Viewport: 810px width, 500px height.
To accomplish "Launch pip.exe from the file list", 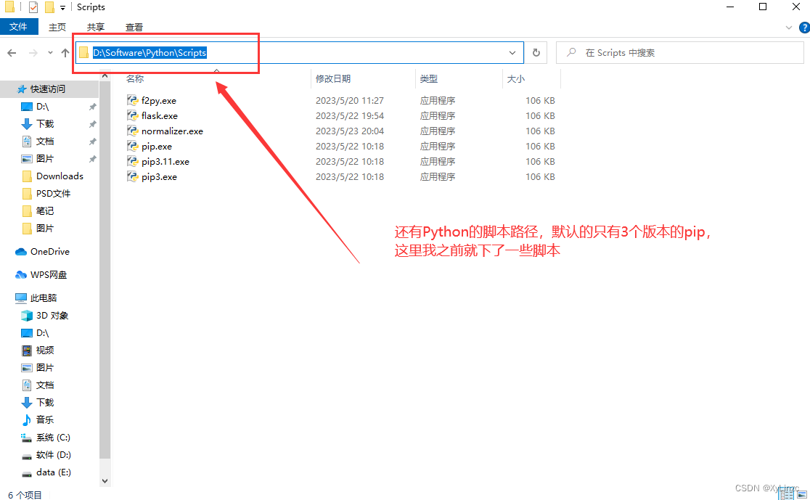I will (x=155, y=146).
